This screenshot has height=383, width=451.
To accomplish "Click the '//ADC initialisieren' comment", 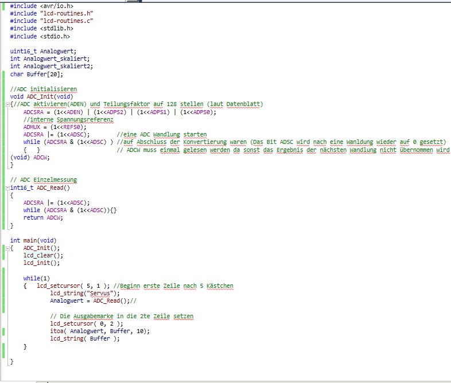I will point(44,89).
